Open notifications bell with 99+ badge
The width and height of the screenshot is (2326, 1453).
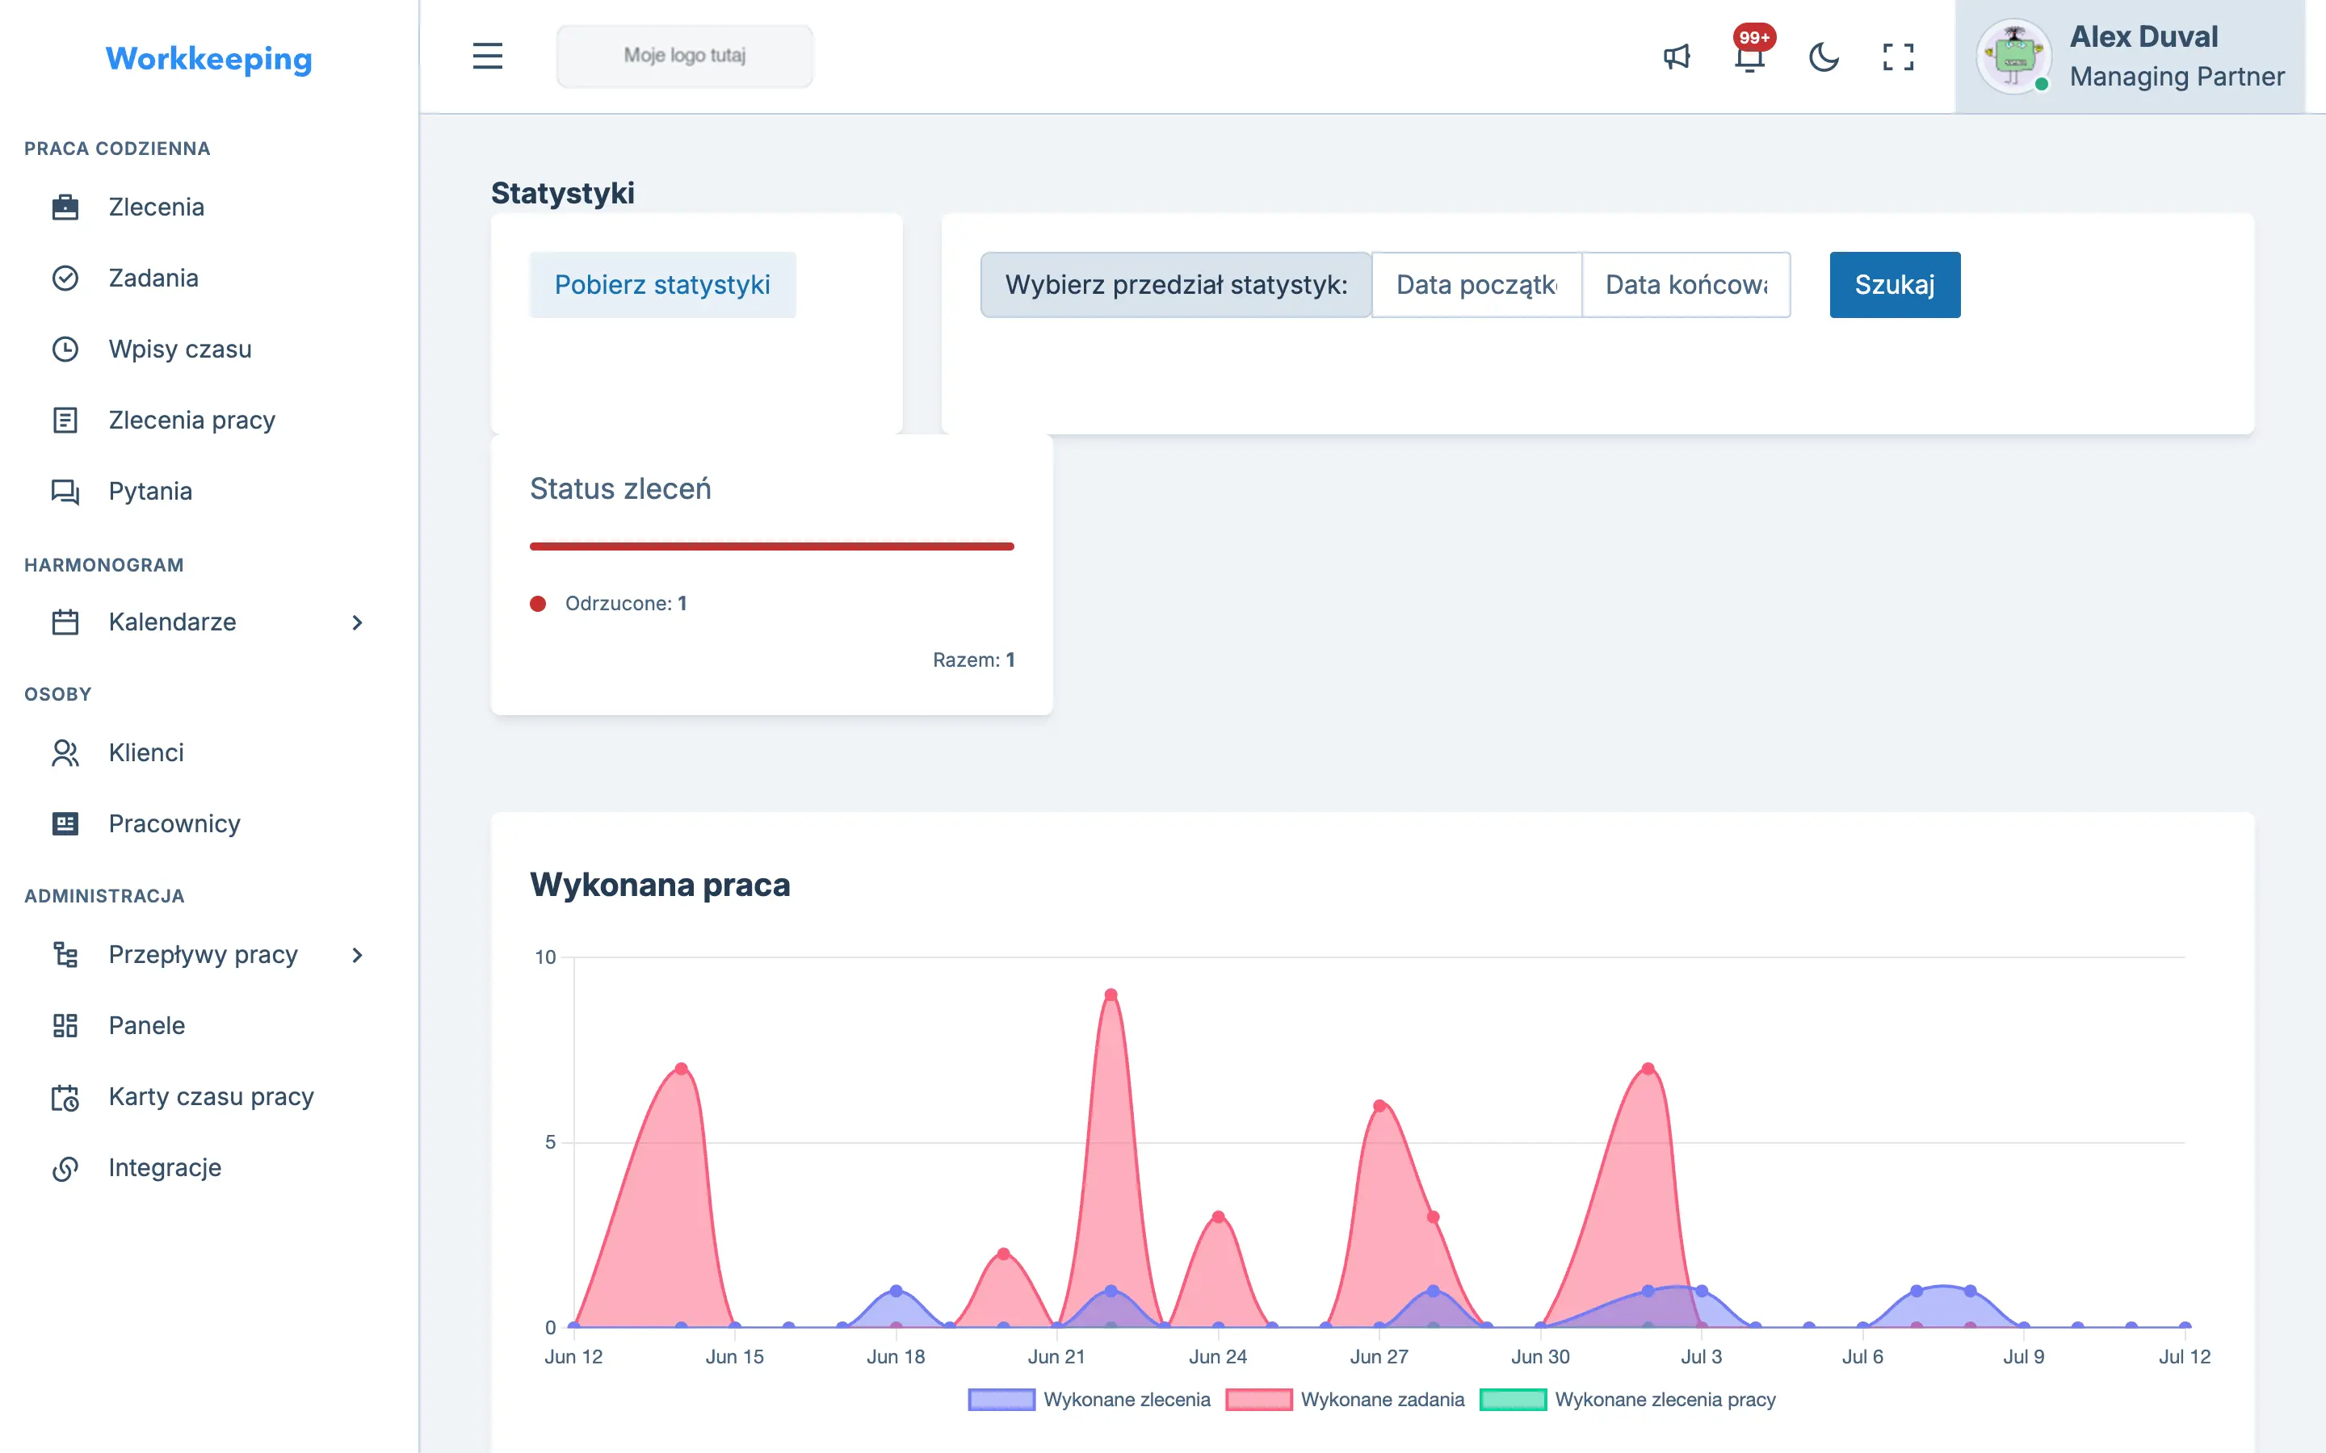click(1750, 56)
